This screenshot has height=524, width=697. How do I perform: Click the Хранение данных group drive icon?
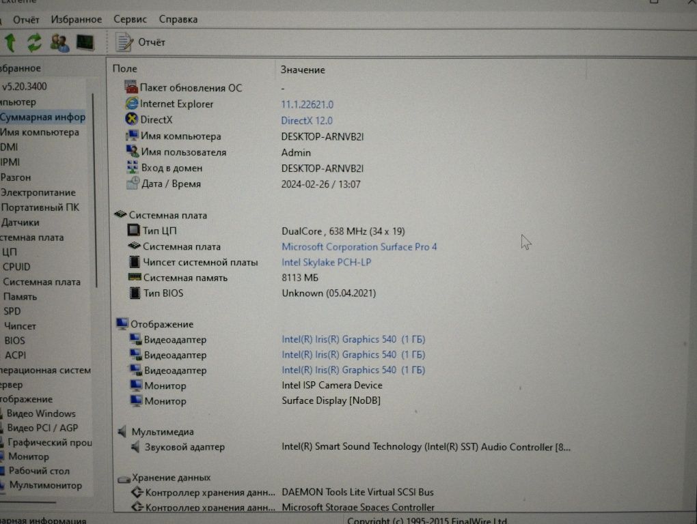(x=124, y=479)
